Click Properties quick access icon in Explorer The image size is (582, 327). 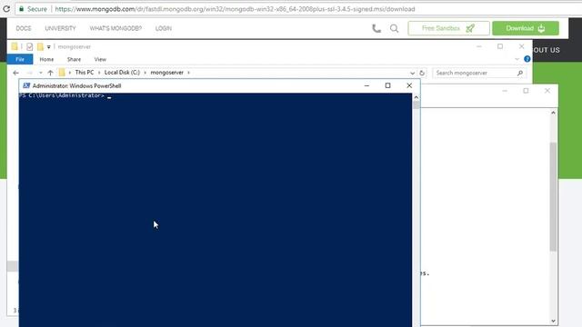(29, 46)
